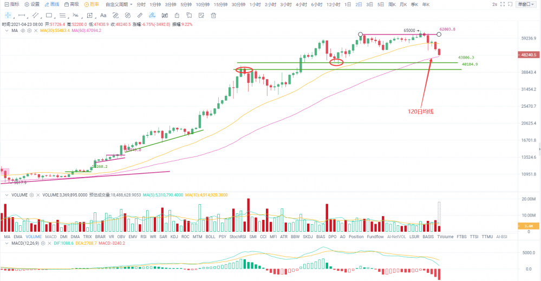Image resolution: width=541 pixels, height=281 pixels.
Task: Click the first link-style drawing icon
Action: [x=115, y=16]
